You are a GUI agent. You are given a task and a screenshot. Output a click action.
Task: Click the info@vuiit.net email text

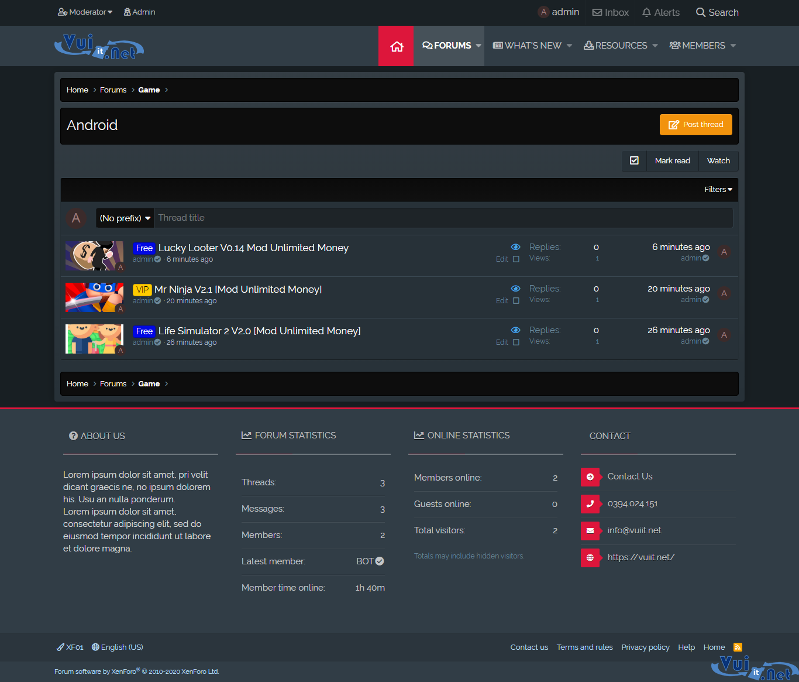tap(634, 530)
